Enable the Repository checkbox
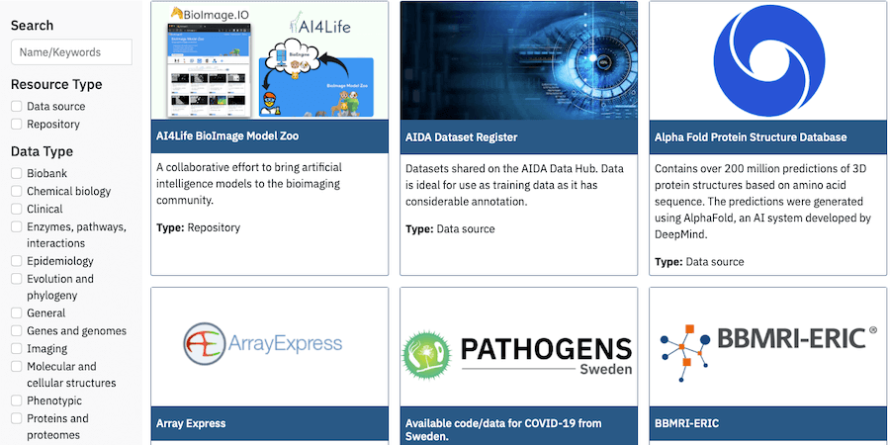890x445 pixels. pyautogui.click(x=17, y=125)
